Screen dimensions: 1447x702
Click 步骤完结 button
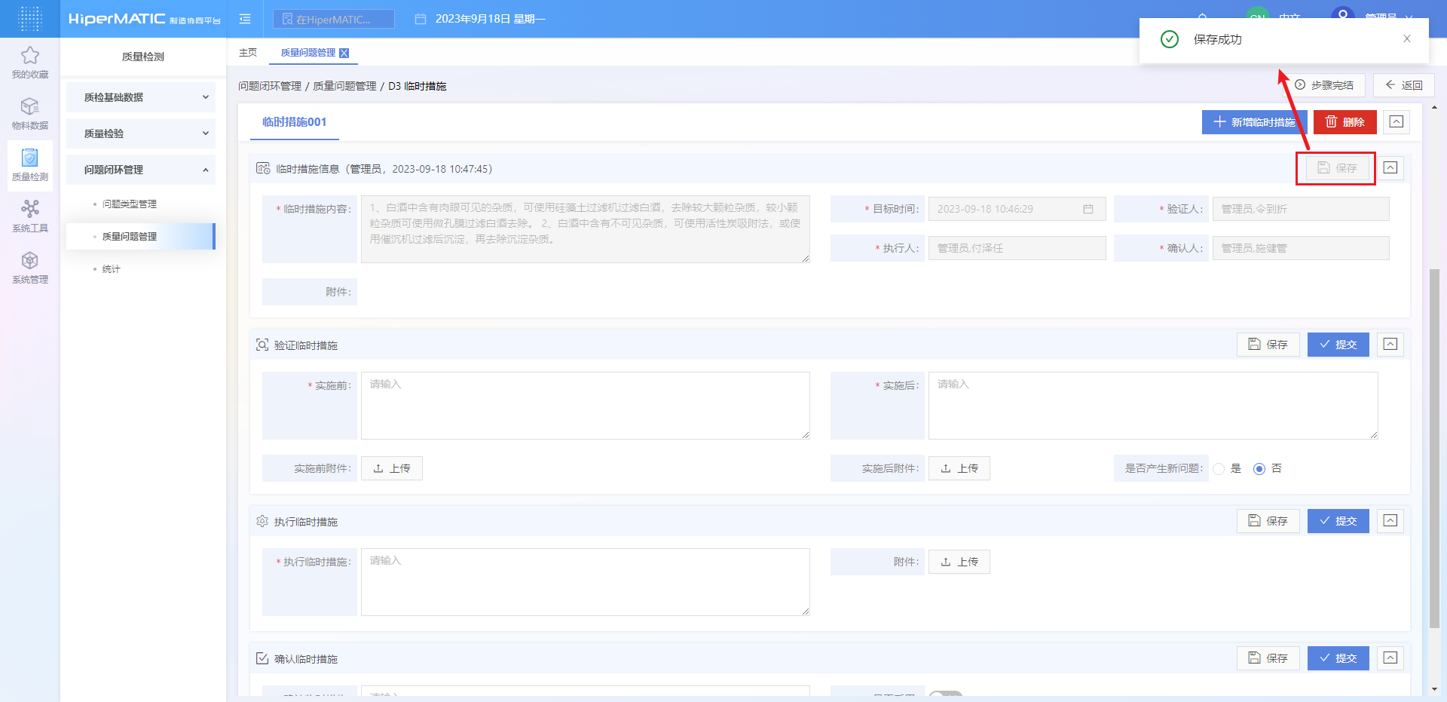1324,85
